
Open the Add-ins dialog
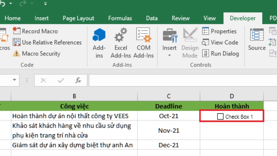99,43
